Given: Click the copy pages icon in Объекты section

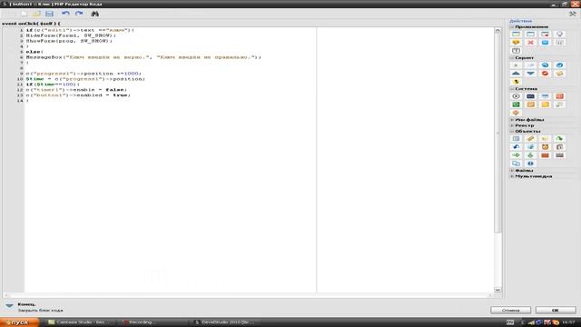Looking at the screenshot, I should point(516,163).
